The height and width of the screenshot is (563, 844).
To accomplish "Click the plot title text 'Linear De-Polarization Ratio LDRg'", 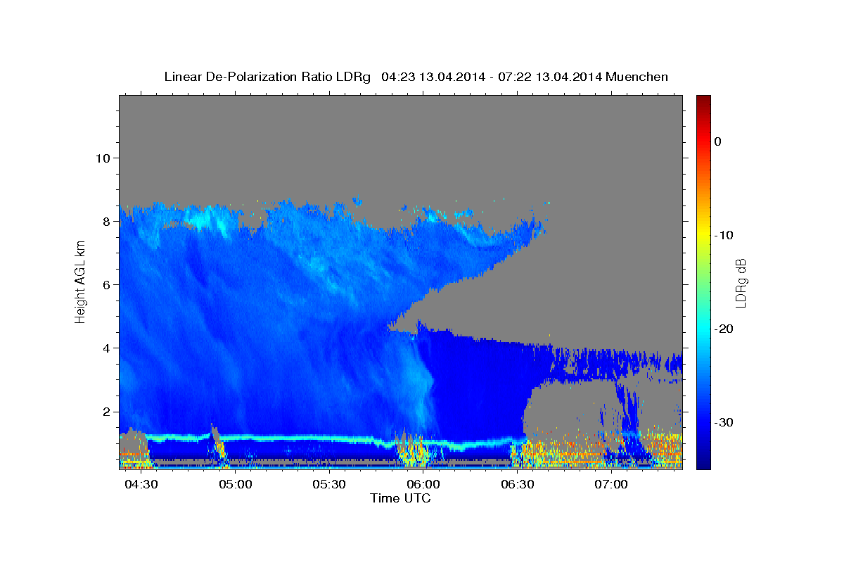I will tap(267, 77).
